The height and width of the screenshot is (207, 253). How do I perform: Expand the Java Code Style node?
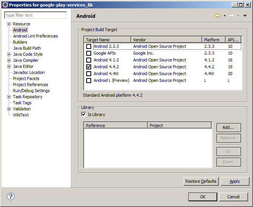pos(9,54)
